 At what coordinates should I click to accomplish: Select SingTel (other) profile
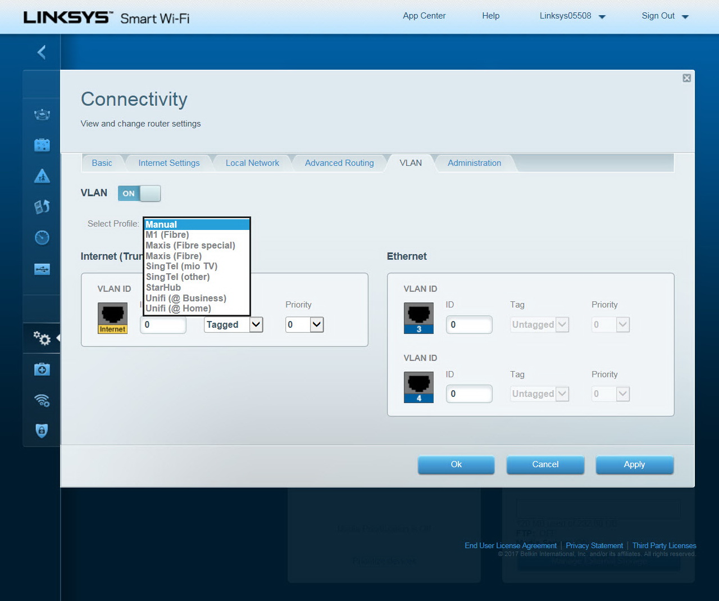point(197,277)
